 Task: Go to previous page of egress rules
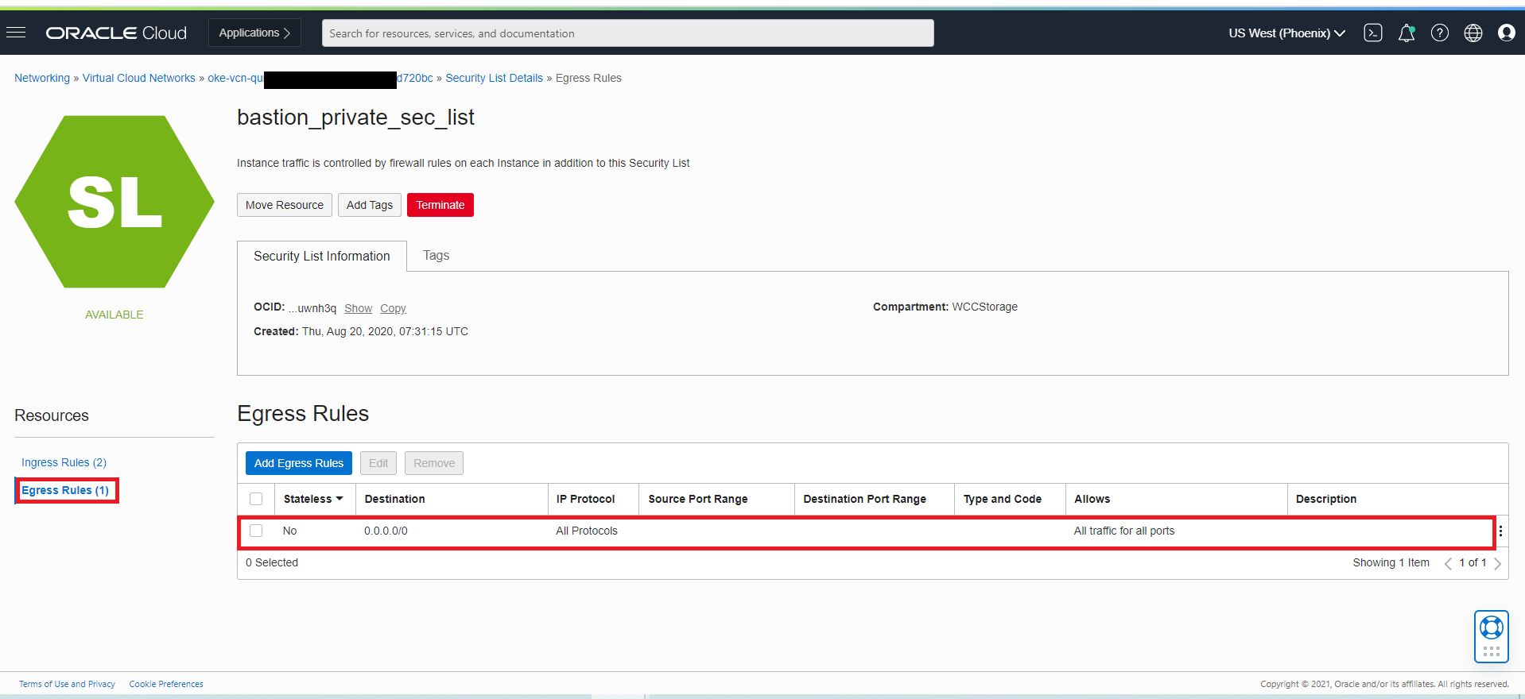tap(1448, 563)
